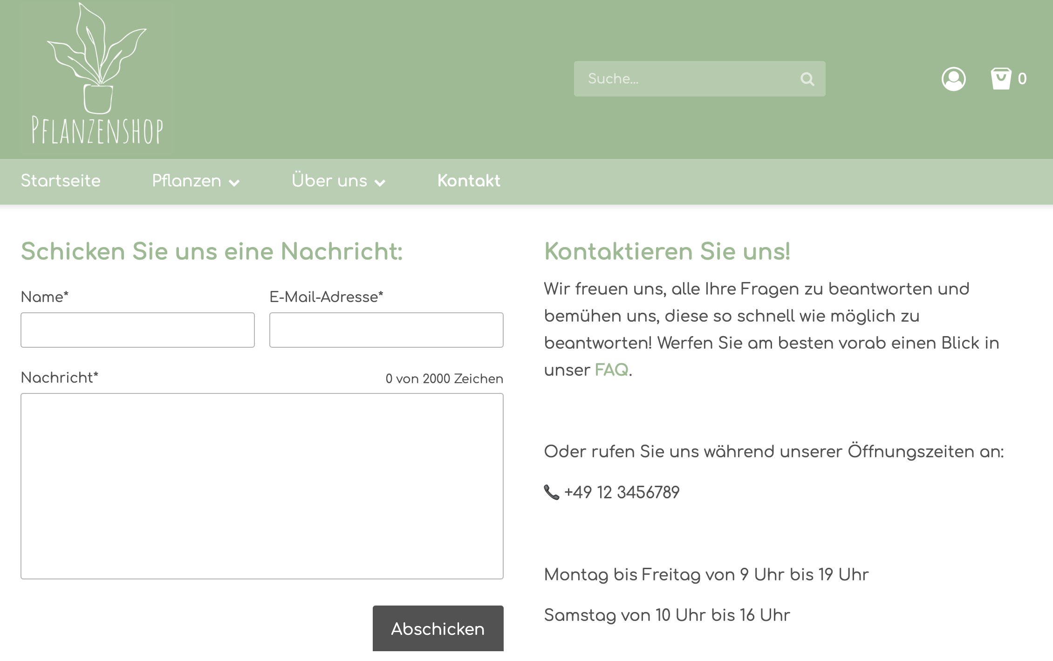Click the character counter 0 von 2000 Zeichen
Image resolution: width=1053 pixels, height=661 pixels.
(443, 379)
